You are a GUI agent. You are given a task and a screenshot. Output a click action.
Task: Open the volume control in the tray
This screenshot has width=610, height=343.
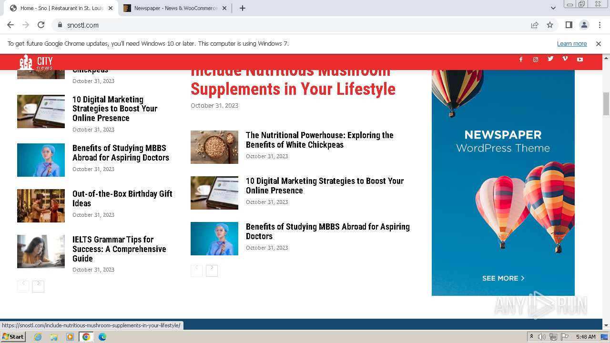click(x=542, y=337)
